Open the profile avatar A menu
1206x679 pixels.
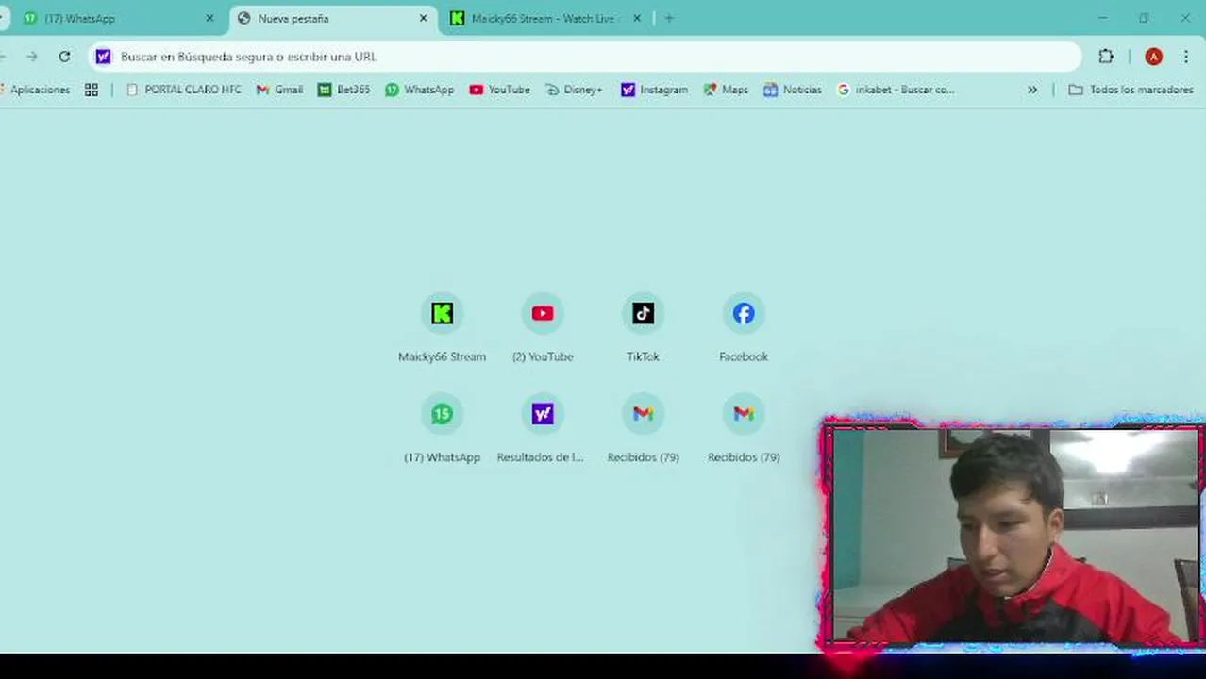[x=1153, y=57]
